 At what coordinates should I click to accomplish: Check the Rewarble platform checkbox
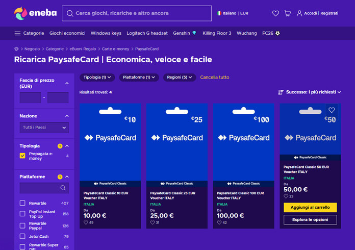tap(22, 203)
